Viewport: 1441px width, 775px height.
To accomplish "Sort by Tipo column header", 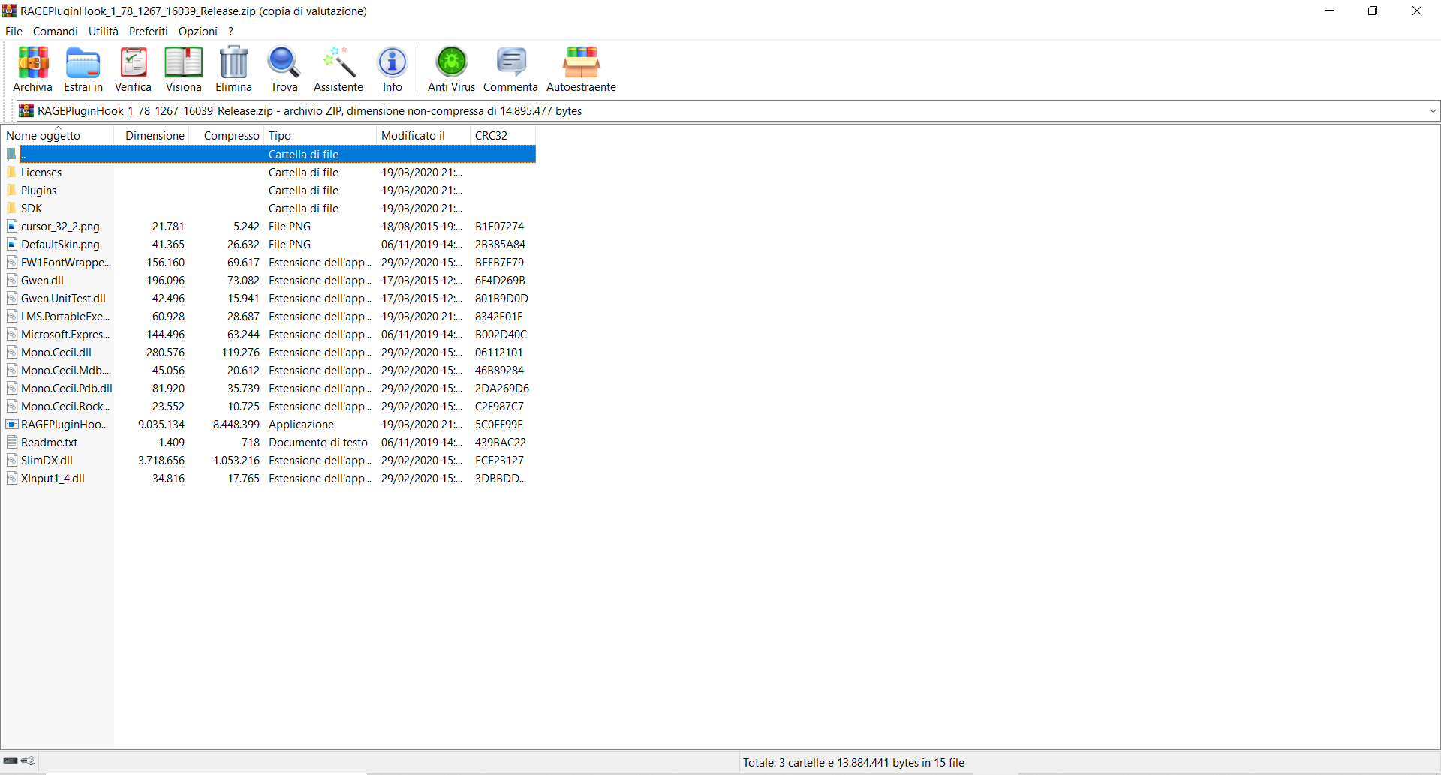I will click(x=320, y=136).
